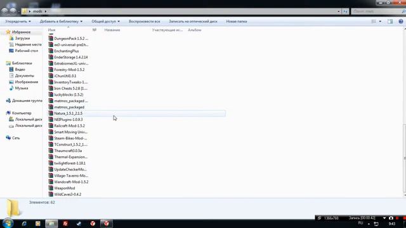Open the taskbar clock showing 9:43
This screenshot has width=406, height=228.
[x=392, y=224]
